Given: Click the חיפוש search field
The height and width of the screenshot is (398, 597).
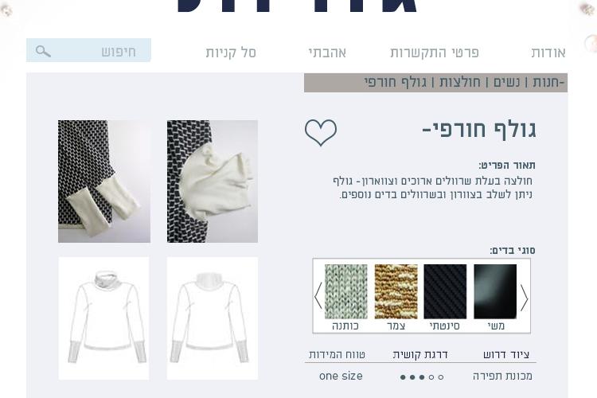Looking at the screenshot, I should point(88,50).
